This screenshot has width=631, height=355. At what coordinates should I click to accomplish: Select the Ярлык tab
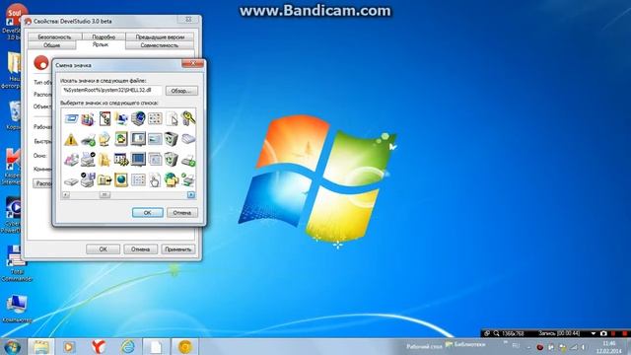click(101, 44)
